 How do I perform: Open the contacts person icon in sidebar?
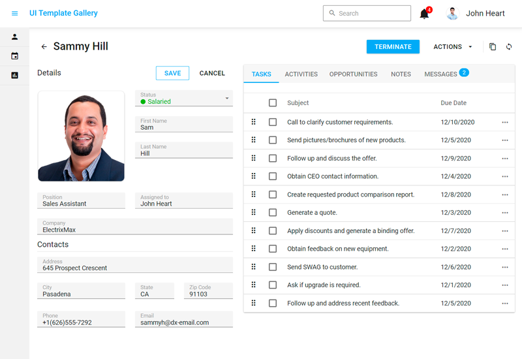click(x=15, y=37)
